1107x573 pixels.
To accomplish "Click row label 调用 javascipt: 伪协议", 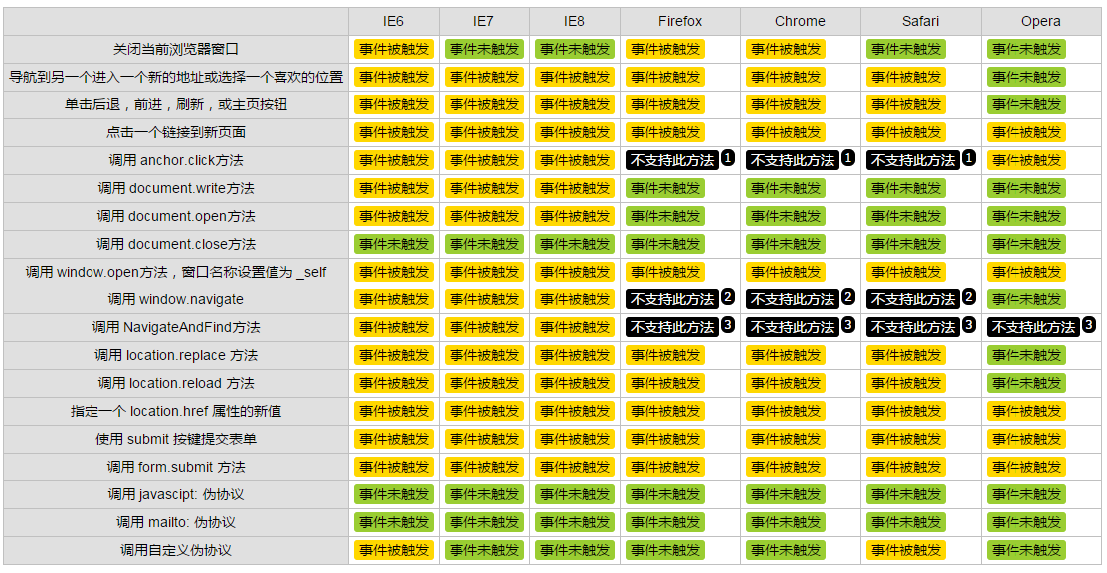I will (176, 494).
